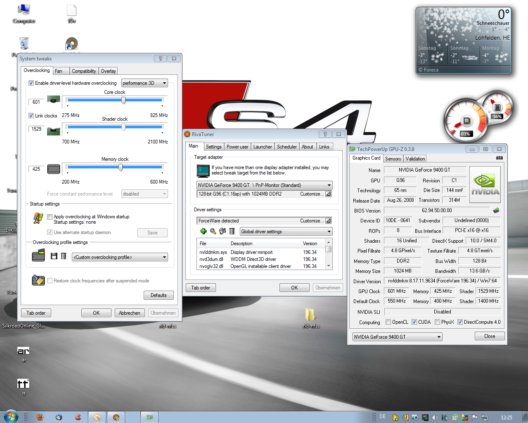Open the target adapter GeForce 9400 GT dropdown in RivaTuner
Viewport: 528px width, 423px height.
click(265, 185)
